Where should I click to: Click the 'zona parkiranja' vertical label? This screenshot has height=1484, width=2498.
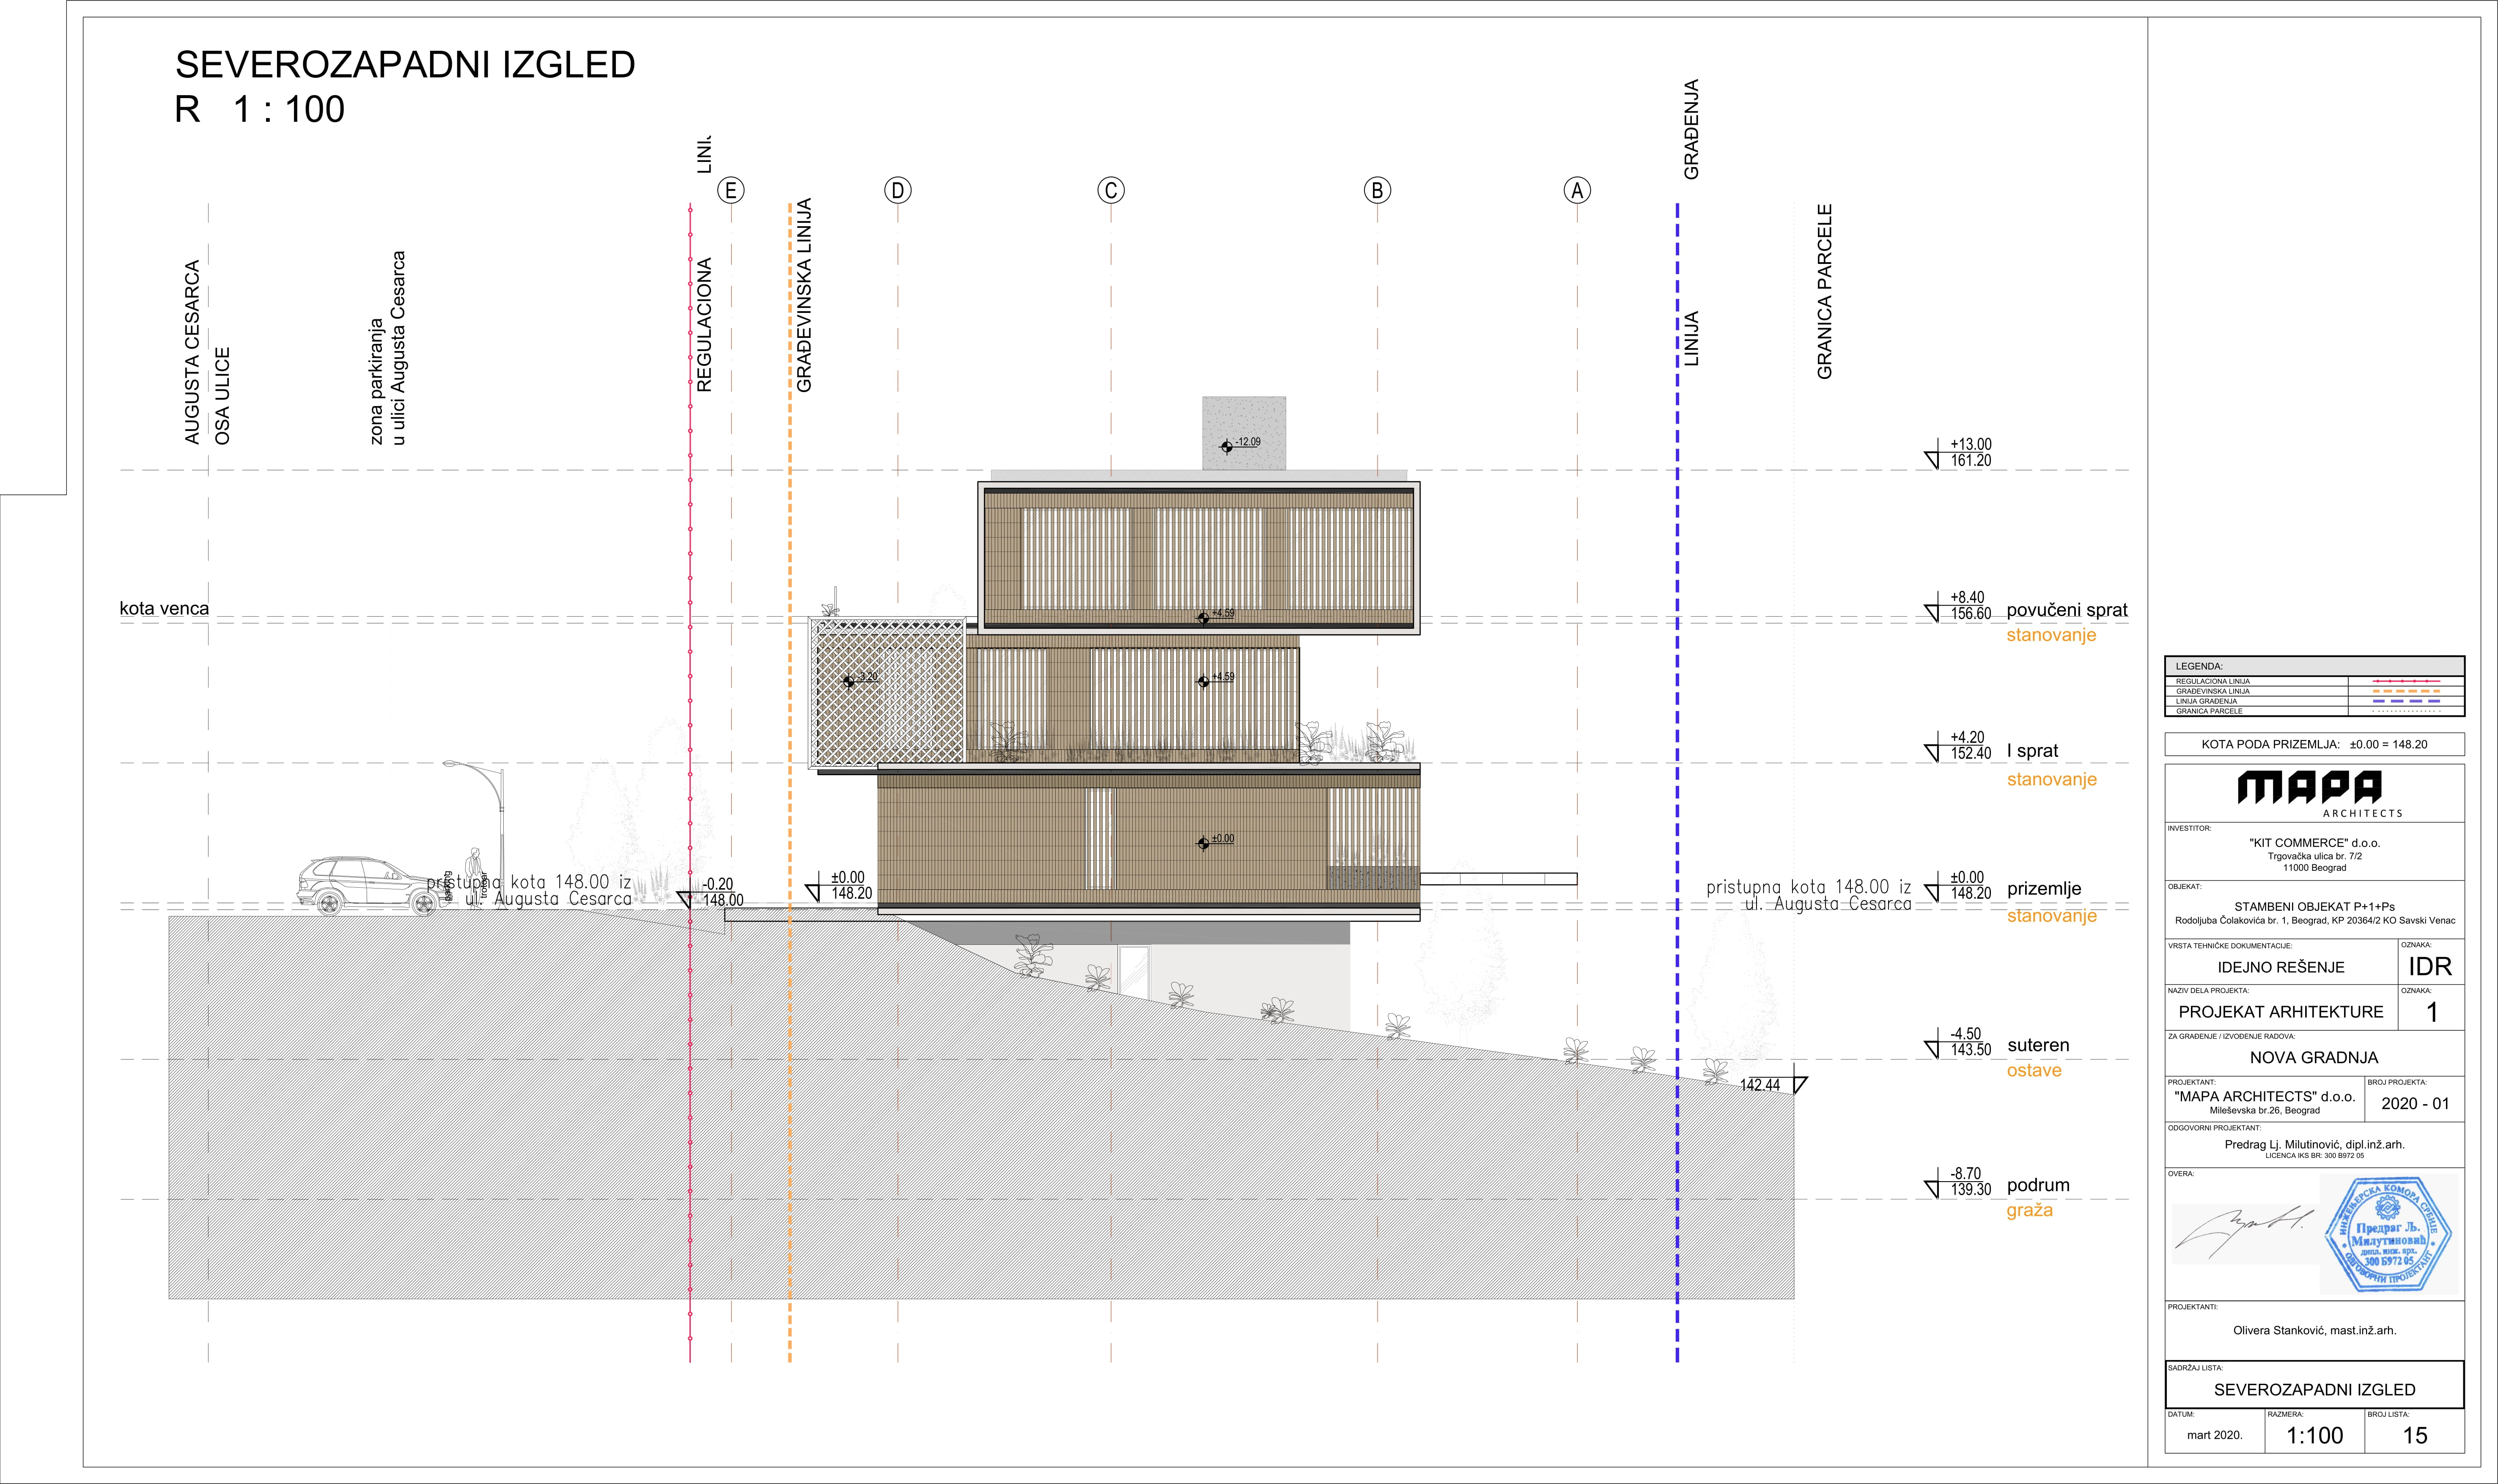pos(376,382)
